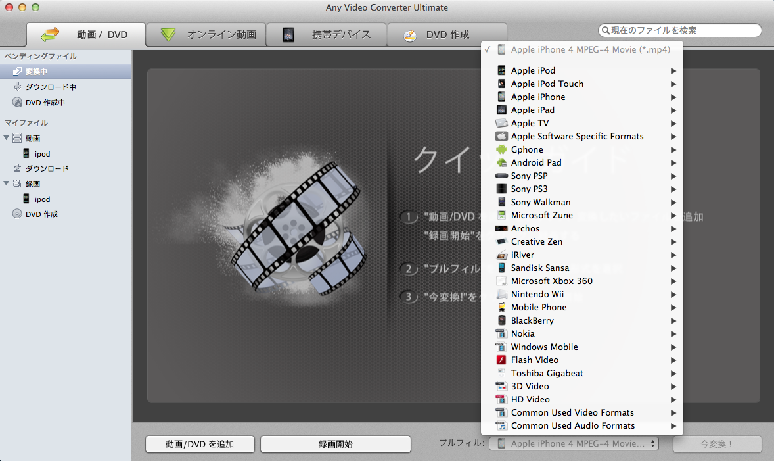Switch to the 動画 / DVD tab
Viewport: 774px width, 461px height.
86,34
